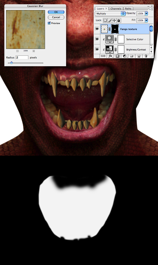Select the Selective Color mask thumbnail
158x265 pixels.
tap(121, 39)
